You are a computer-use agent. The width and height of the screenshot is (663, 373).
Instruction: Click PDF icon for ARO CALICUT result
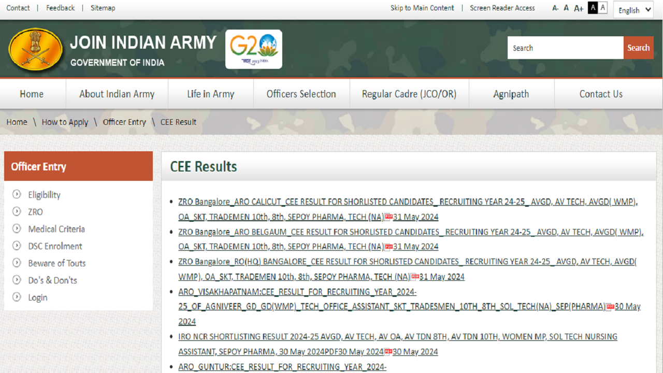click(x=388, y=217)
